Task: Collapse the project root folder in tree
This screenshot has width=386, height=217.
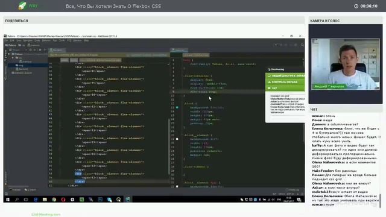Action: [x=9, y=54]
